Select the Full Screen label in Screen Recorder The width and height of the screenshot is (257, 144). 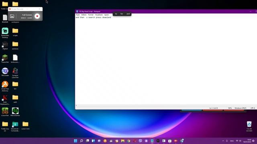point(27,15)
